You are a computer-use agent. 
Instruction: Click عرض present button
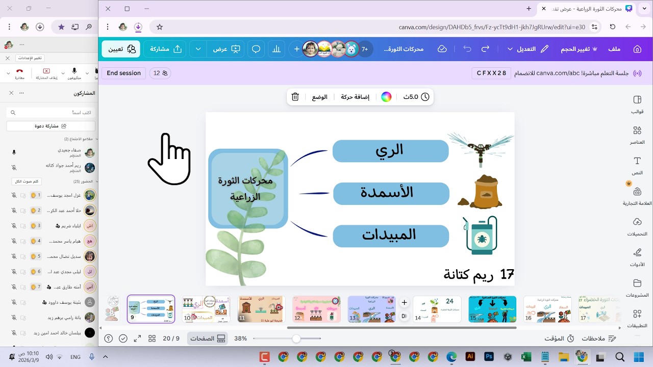227,49
